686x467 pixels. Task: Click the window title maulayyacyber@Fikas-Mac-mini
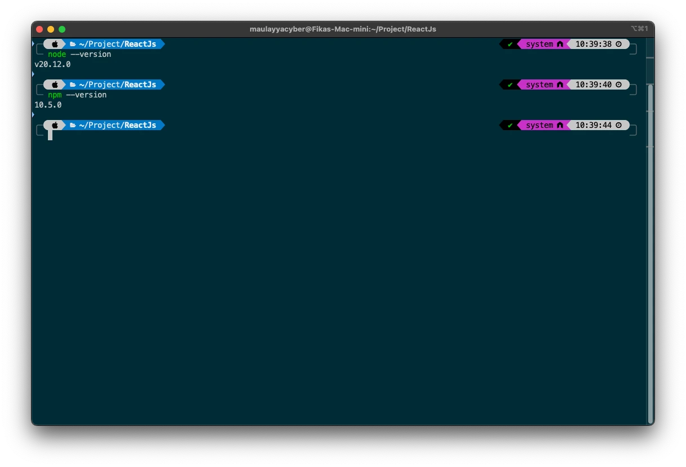pos(343,29)
